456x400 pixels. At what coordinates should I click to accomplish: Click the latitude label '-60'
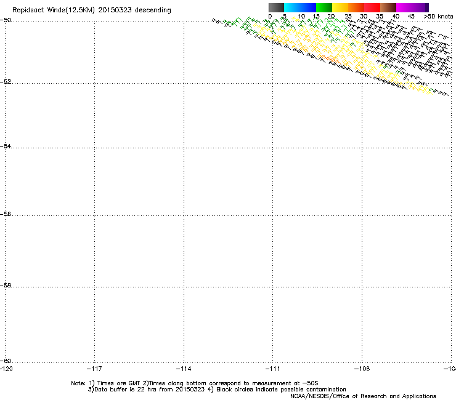point(6,361)
